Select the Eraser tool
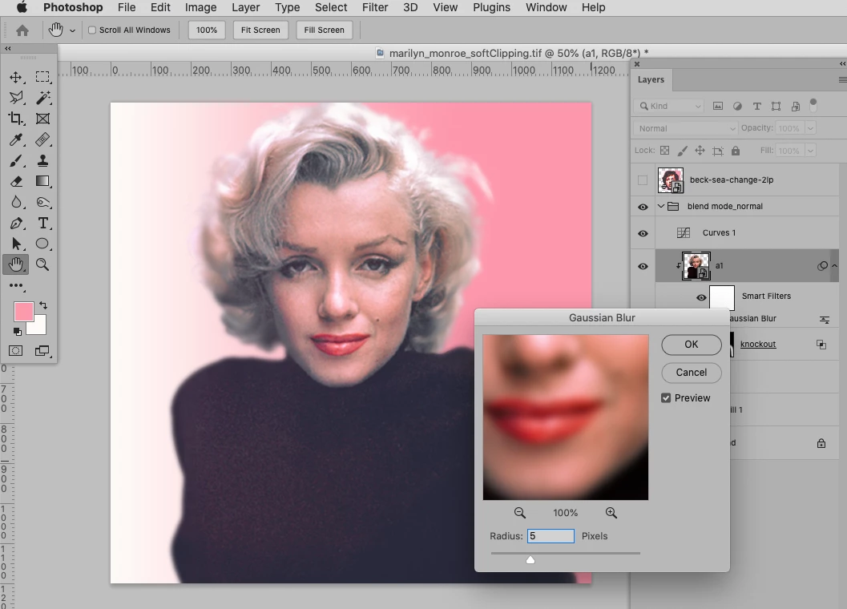 (x=16, y=182)
